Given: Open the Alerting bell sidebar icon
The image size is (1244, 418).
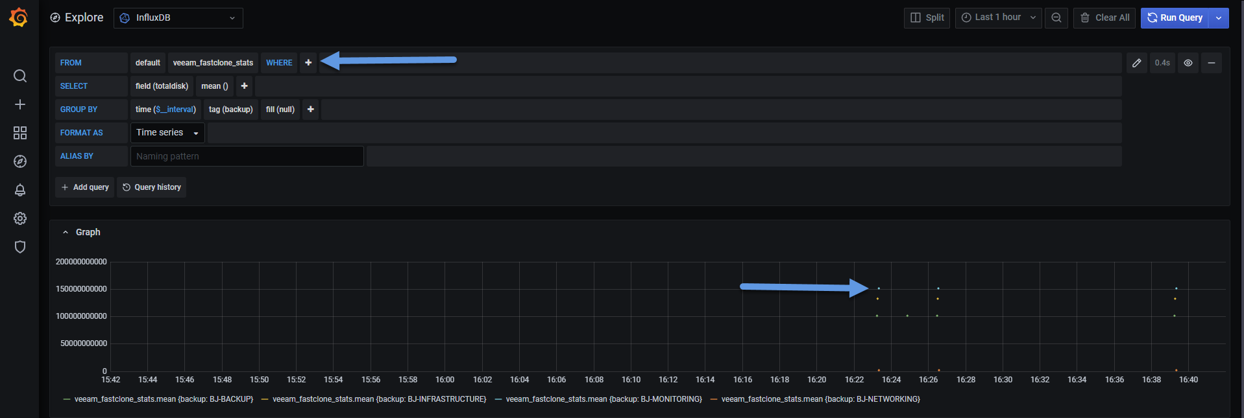Looking at the screenshot, I should 20,190.
